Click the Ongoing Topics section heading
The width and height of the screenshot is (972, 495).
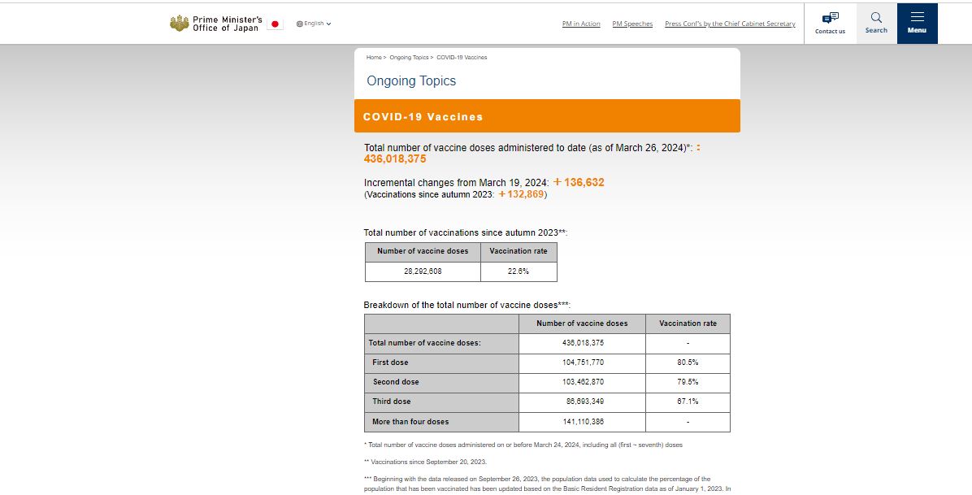click(x=411, y=81)
